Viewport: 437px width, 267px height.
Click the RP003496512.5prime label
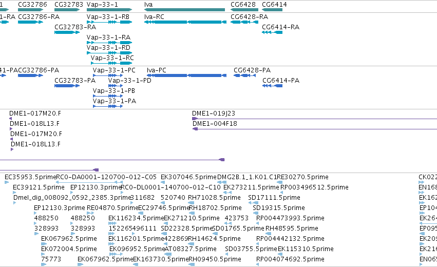tap(314, 187)
